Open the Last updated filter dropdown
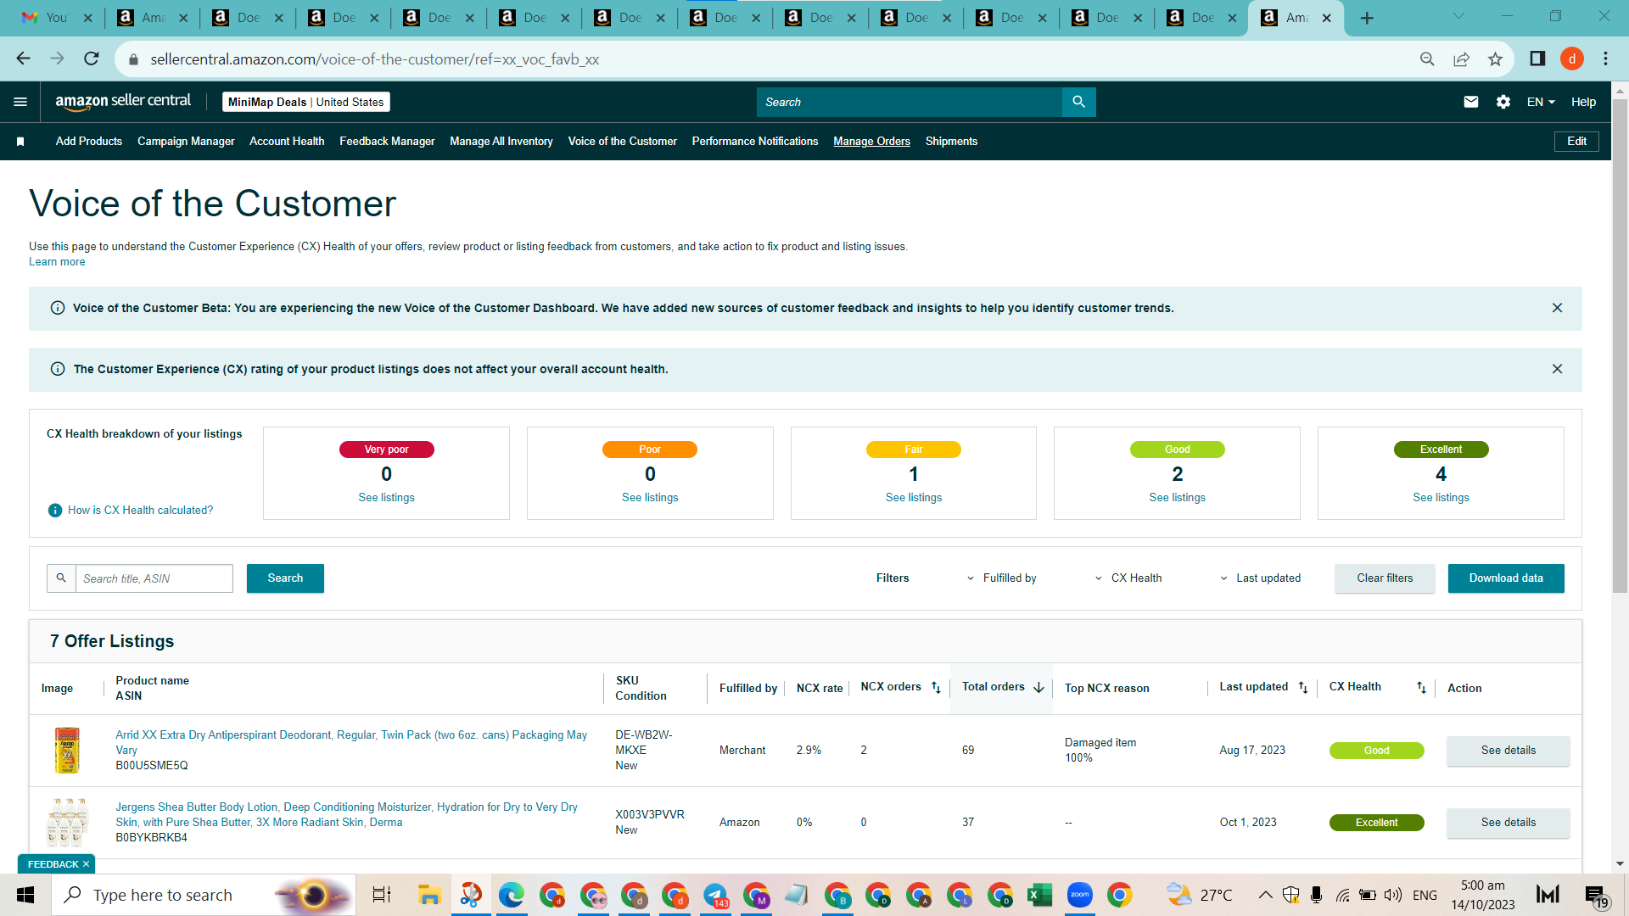 click(x=1261, y=578)
